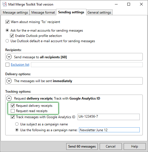The image size is (148, 152).
Task: Maximize the Mail Merge Toolkit window
Action: [129, 4]
